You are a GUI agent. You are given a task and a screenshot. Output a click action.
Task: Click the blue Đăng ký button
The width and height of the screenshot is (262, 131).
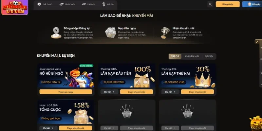click(252, 4)
